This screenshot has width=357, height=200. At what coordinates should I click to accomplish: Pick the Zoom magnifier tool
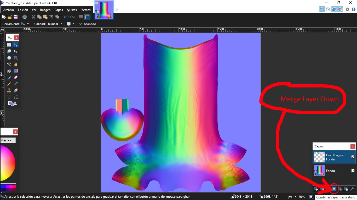pyautogui.click(x=16, y=58)
